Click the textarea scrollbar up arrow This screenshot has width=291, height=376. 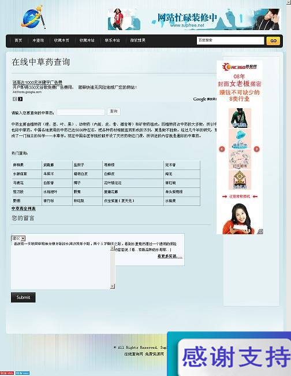click(113, 248)
